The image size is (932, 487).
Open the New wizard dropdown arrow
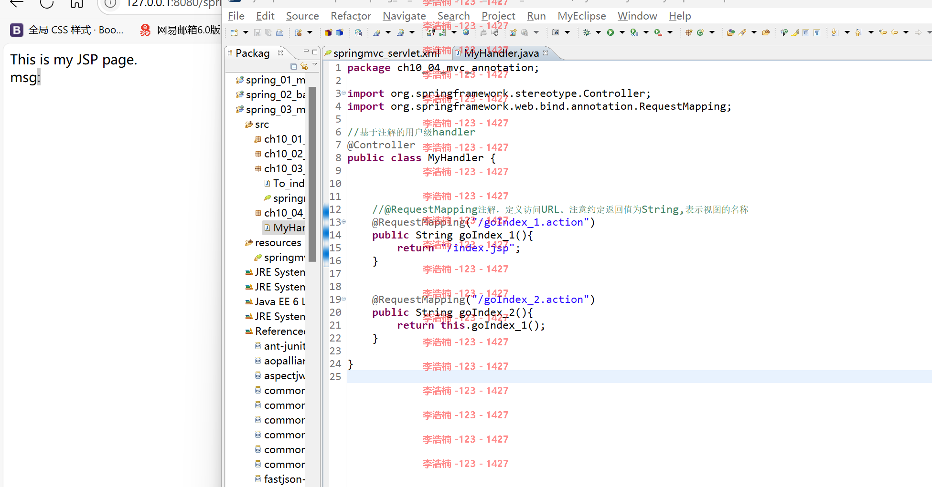(246, 32)
